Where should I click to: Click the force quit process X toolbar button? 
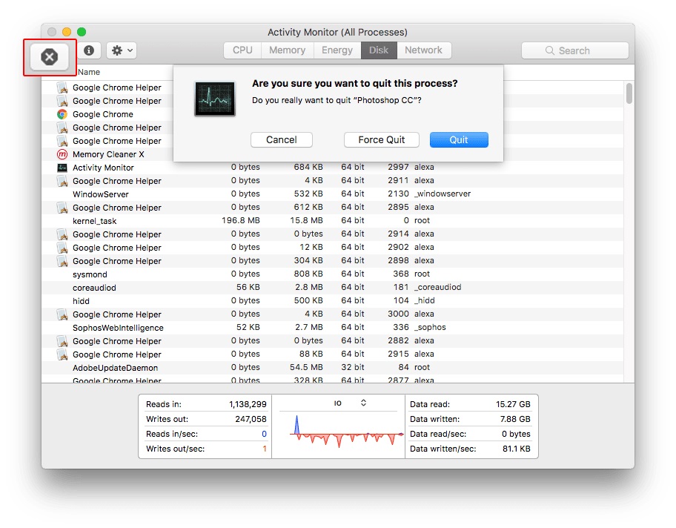point(50,57)
